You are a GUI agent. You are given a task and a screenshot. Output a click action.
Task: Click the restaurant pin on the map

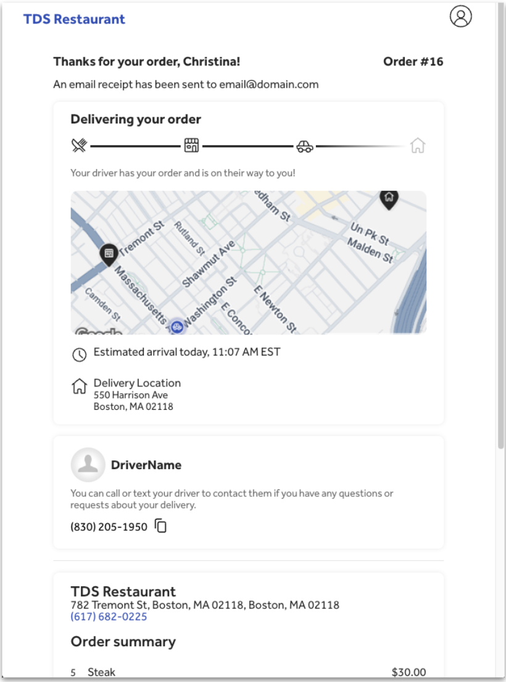pos(109,254)
